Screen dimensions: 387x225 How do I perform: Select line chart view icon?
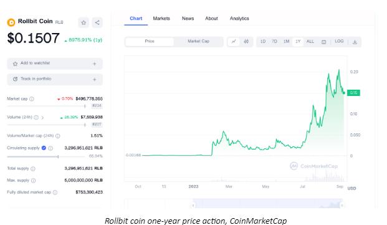(x=234, y=41)
